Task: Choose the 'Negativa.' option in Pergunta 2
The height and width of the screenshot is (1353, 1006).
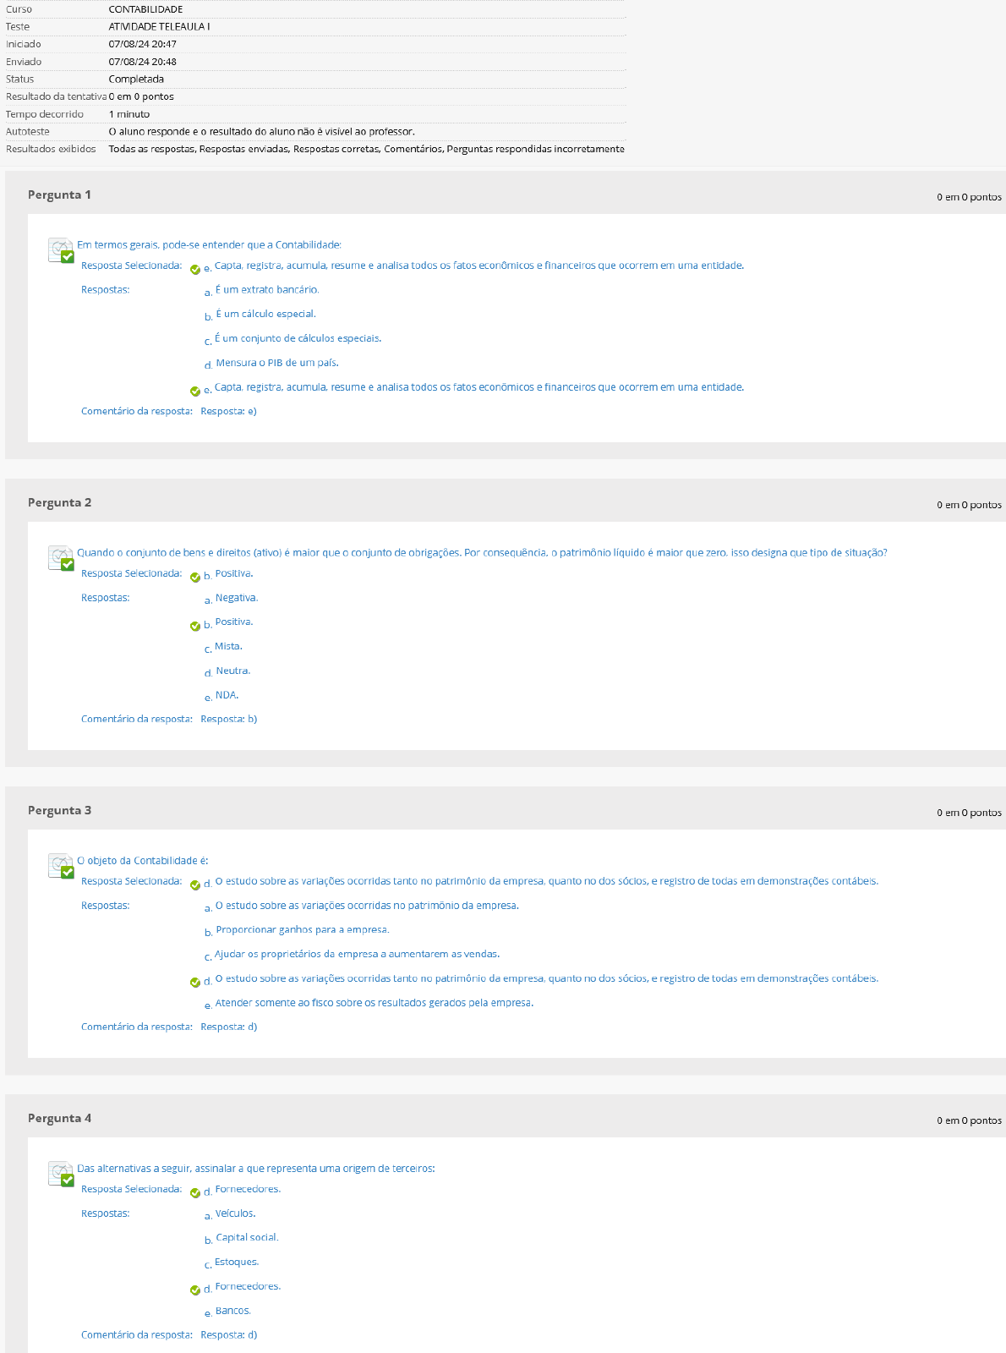Action: tap(236, 598)
